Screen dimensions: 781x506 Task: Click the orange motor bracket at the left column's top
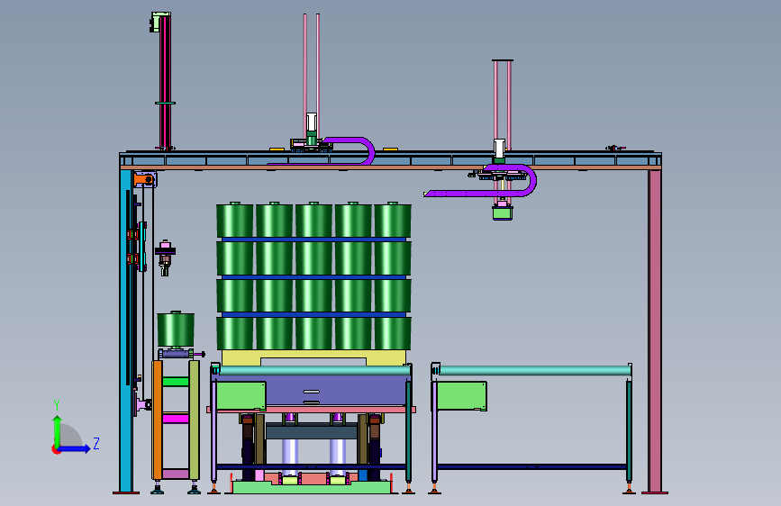pos(145,179)
